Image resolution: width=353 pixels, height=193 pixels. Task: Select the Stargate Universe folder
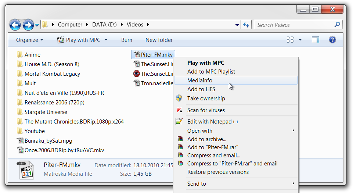click(46, 112)
